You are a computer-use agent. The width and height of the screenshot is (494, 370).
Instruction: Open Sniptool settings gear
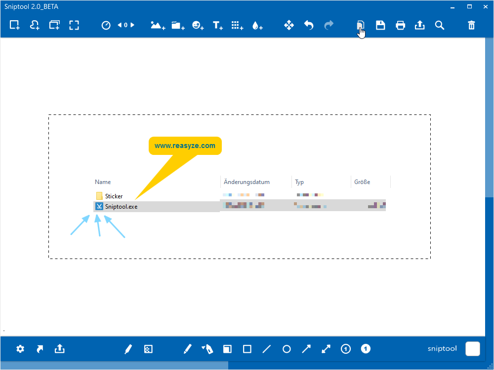[20, 349]
